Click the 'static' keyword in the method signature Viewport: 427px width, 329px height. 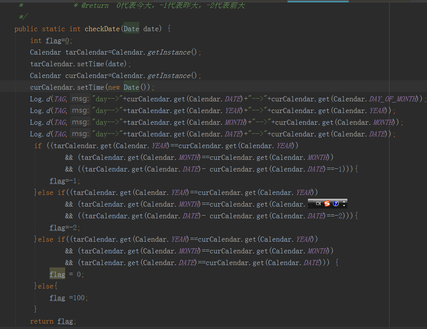pyautogui.click(x=53, y=29)
